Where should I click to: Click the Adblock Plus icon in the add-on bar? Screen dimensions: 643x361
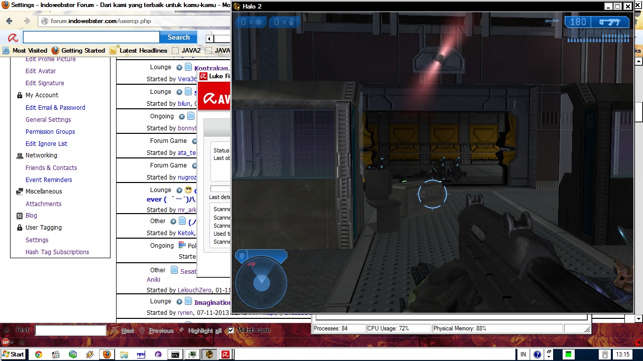(x=6, y=342)
